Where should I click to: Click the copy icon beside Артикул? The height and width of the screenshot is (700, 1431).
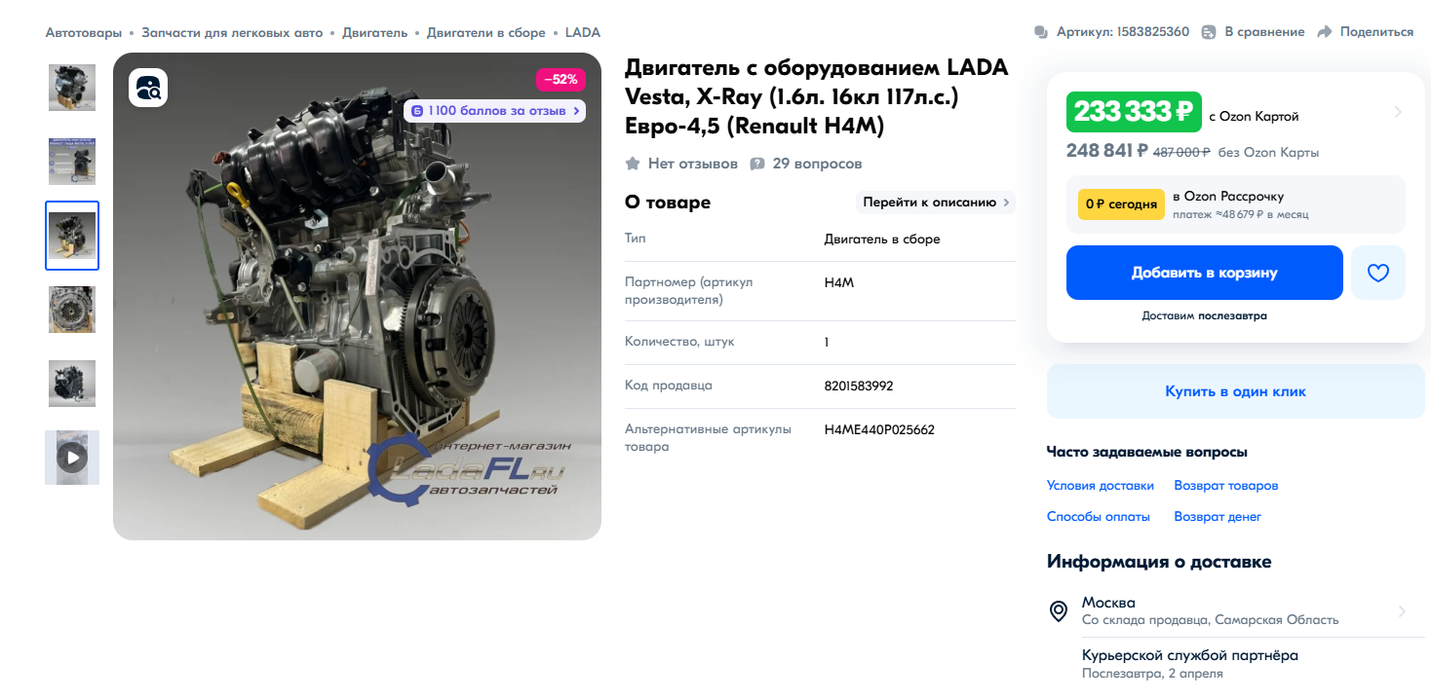click(x=1041, y=32)
